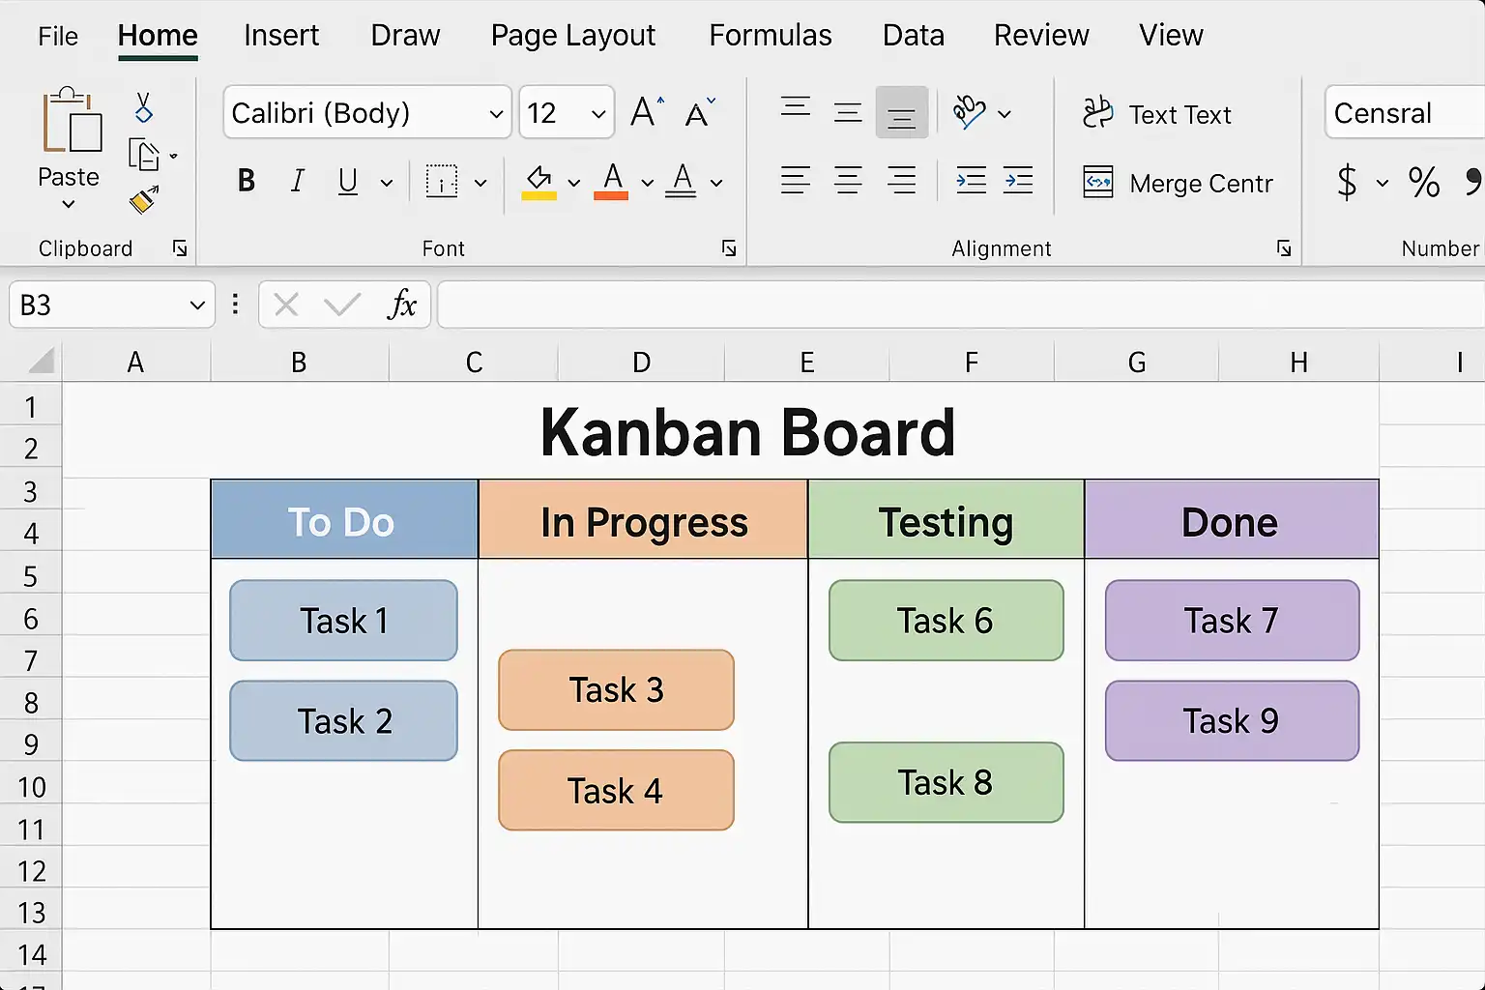Go to the Formulas tab
1485x990 pixels.
click(771, 36)
